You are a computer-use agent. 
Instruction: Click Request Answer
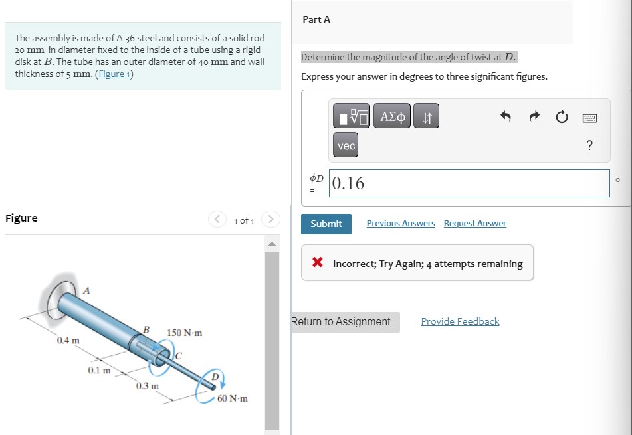point(474,223)
